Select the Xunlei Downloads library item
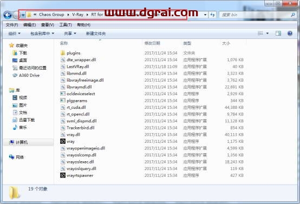The image size is (300, 204). [27, 120]
